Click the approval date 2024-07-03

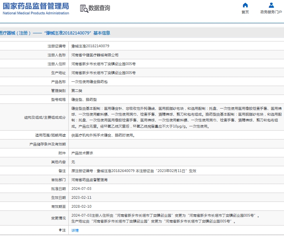click(81, 189)
